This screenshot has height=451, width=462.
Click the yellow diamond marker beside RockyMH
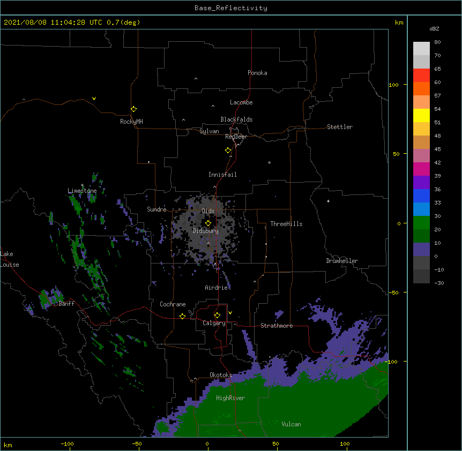coord(133,109)
